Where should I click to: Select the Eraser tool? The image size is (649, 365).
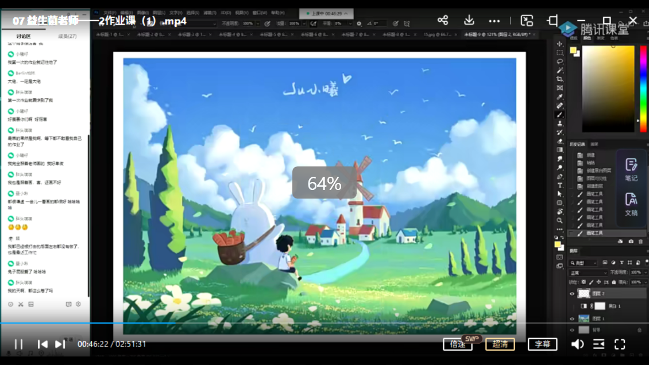click(x=559, y=141)
